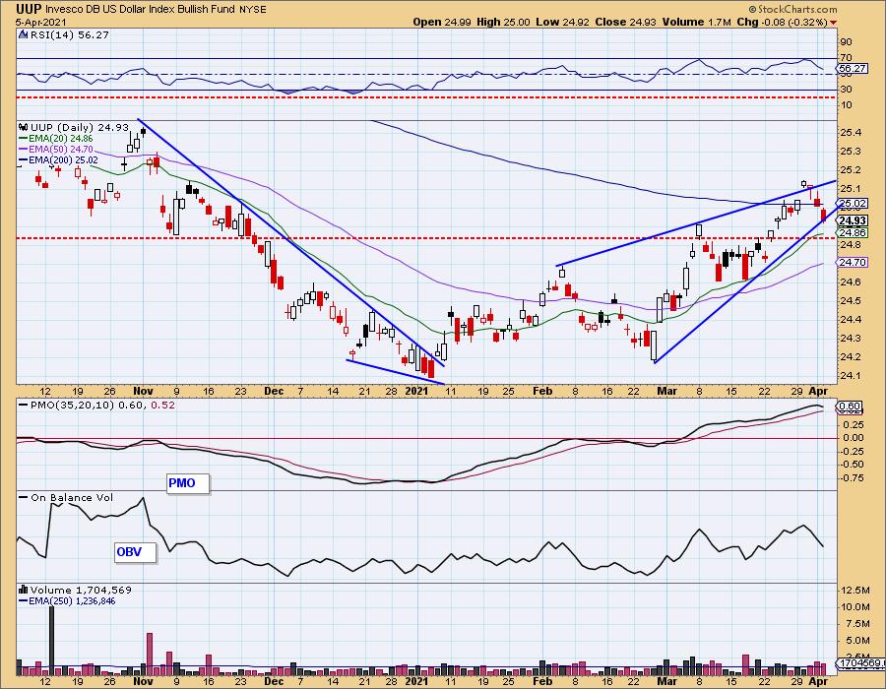Click the 24.70 EMA price tag
886x689 pixels.
pos(853,262)
